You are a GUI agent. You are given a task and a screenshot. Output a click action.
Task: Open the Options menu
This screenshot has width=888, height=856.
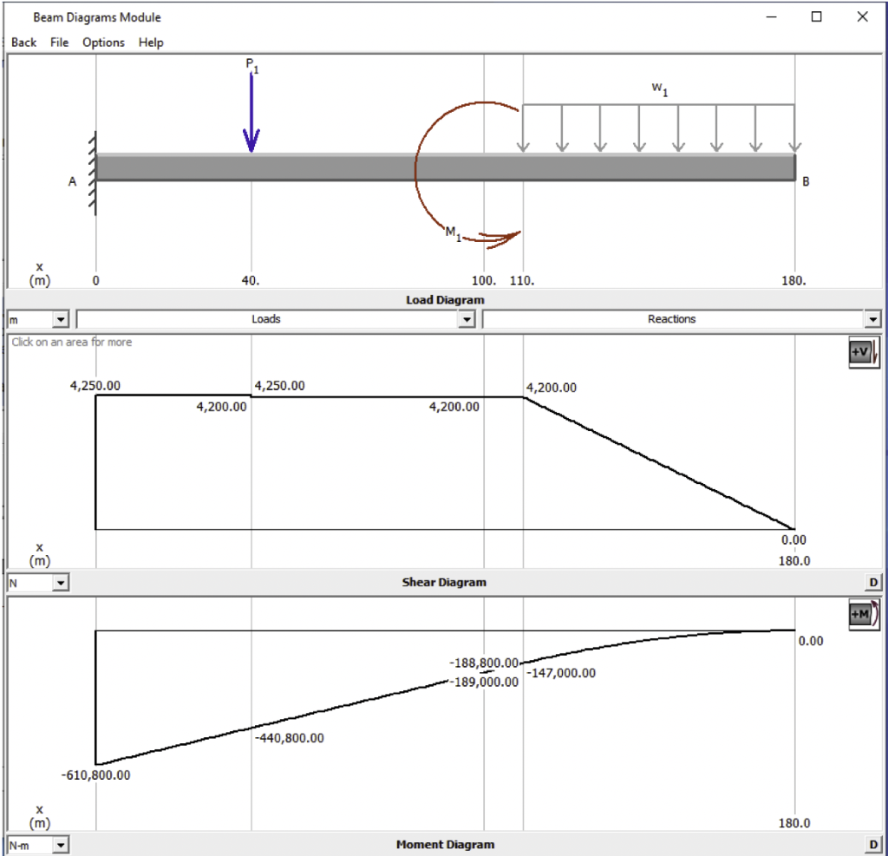103,42
